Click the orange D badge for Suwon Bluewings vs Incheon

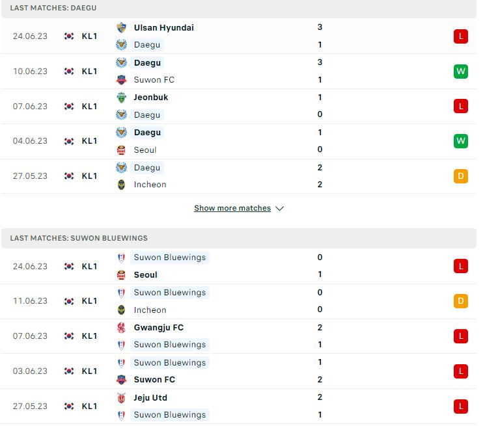[x=460, y=301]
